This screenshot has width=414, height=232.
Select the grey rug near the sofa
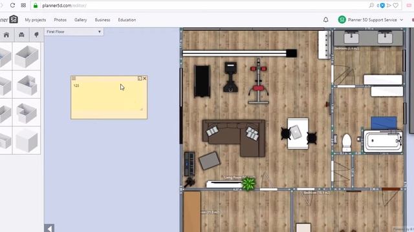point(210,160)
